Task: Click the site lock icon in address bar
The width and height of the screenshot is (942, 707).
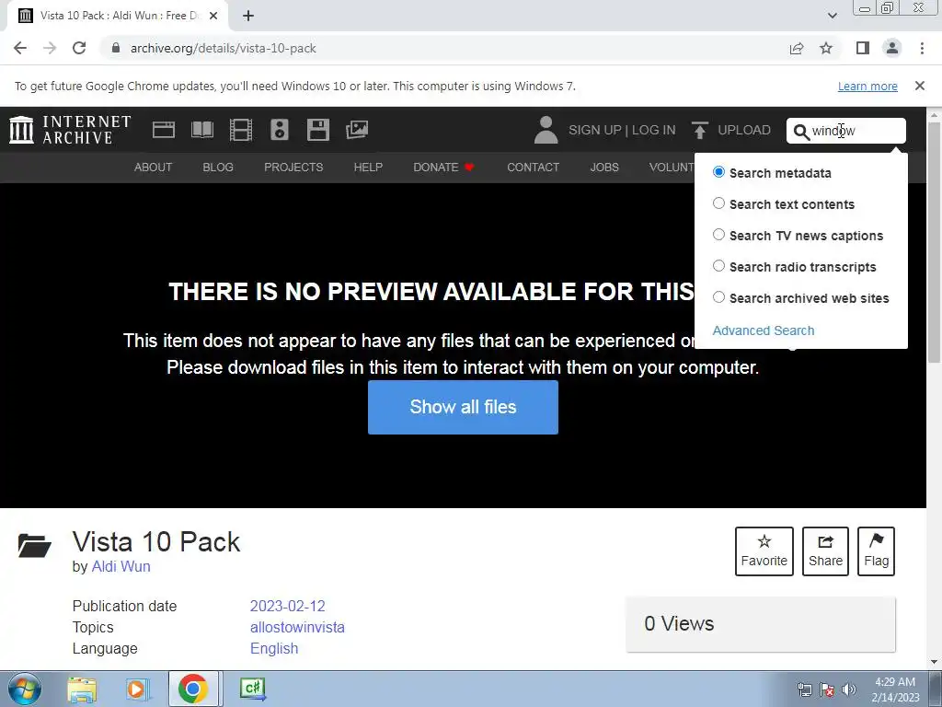Action: tap(116, 48)
